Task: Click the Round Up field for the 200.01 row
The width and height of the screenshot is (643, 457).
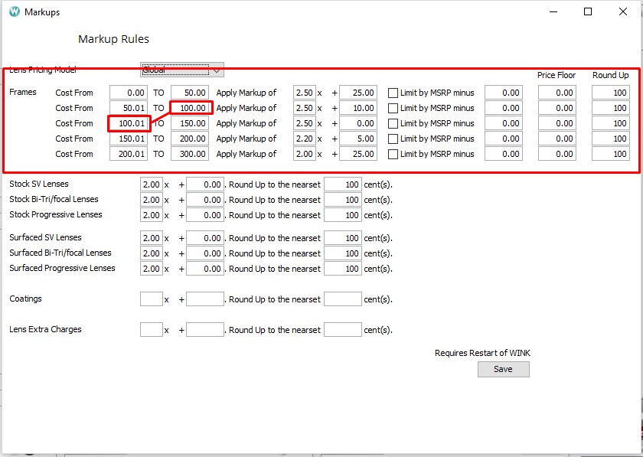Action: [x=612, y=154]
